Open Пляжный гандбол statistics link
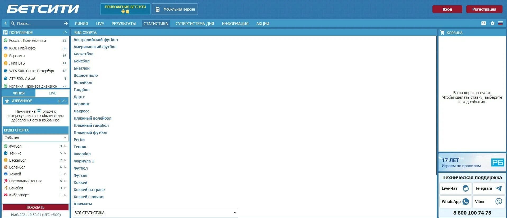The image size is (507, 218). [x=91, y=125]
